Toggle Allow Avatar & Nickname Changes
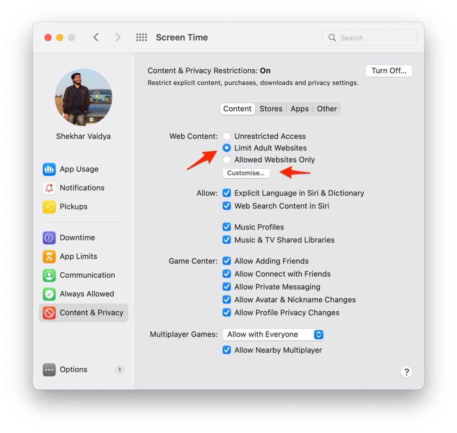457x433 pixels. [226, 300]
